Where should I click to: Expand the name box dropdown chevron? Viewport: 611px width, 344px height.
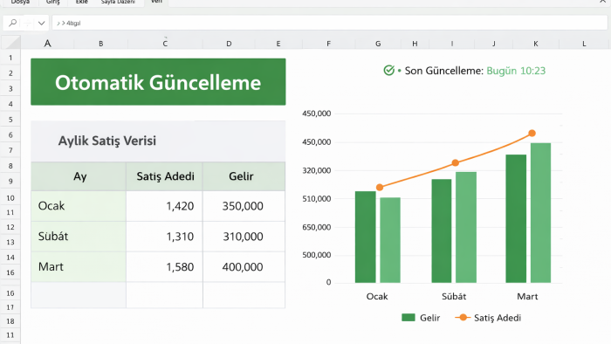point(41,24)
